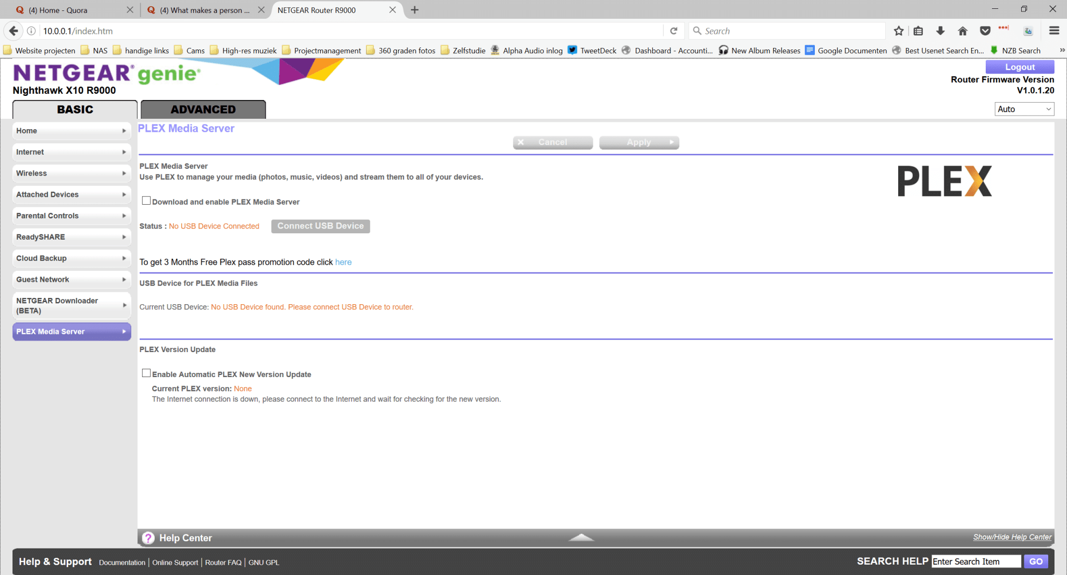The image size is (1067, 575).
Task: Open Parental Controls in the sidebar
Action: (71, 216)
